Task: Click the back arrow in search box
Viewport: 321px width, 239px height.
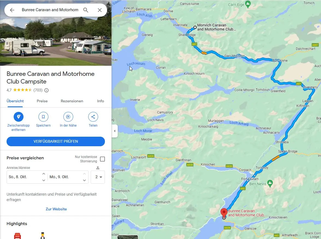Action: tap(12, 10)
